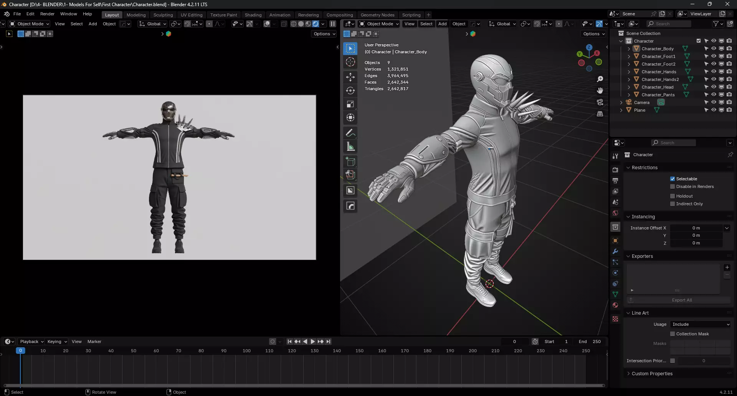Uncheck the Selectable checkbox
737x396 pixels.
[x=673, y=179]
